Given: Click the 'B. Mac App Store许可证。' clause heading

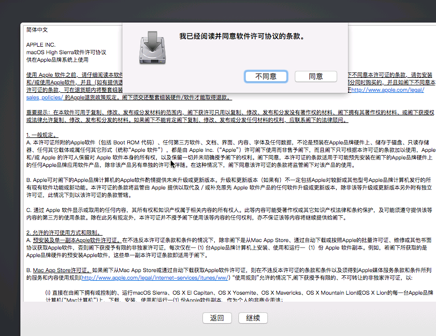Looking at the screenshot, I should [x=59, y=270].
